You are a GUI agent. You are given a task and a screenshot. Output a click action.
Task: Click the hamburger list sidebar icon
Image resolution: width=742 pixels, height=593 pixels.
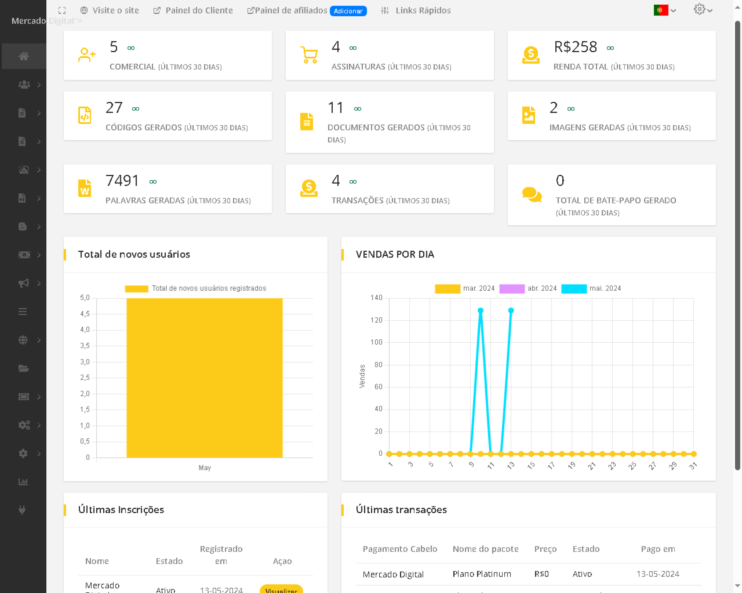(23, 312)
